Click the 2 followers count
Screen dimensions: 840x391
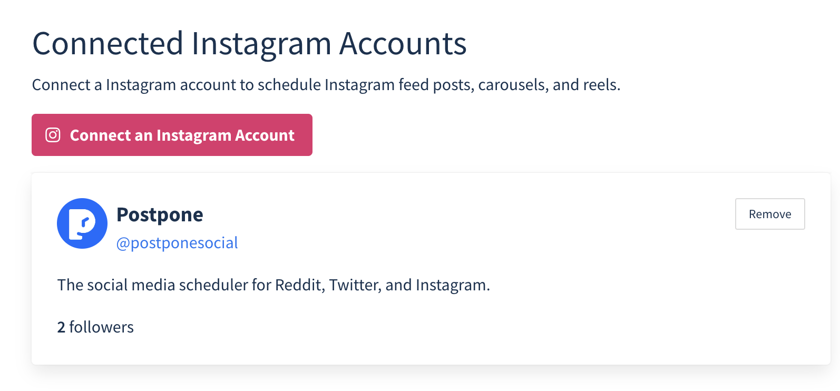click(x=95, y=327)
